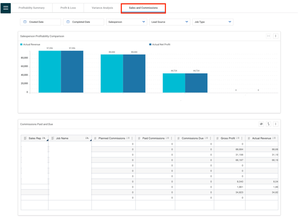Click the Actual Revenue header label
The height and width of the screenshot is (218, 298).
point(262,138)
